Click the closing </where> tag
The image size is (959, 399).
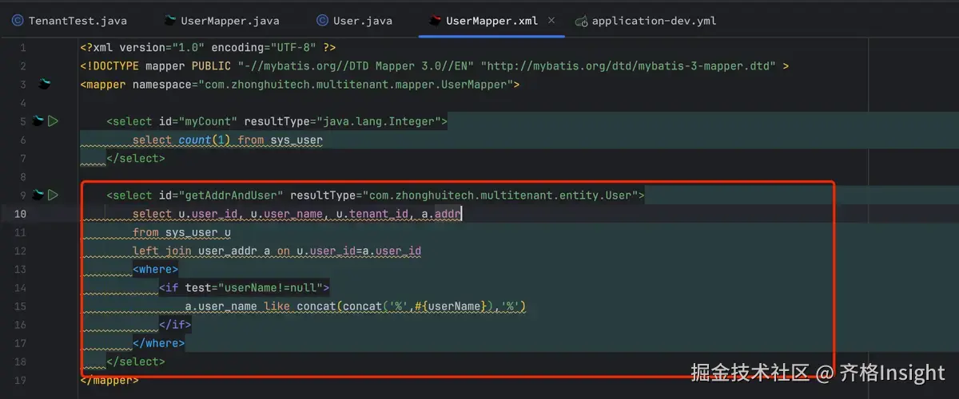[159, 343]
